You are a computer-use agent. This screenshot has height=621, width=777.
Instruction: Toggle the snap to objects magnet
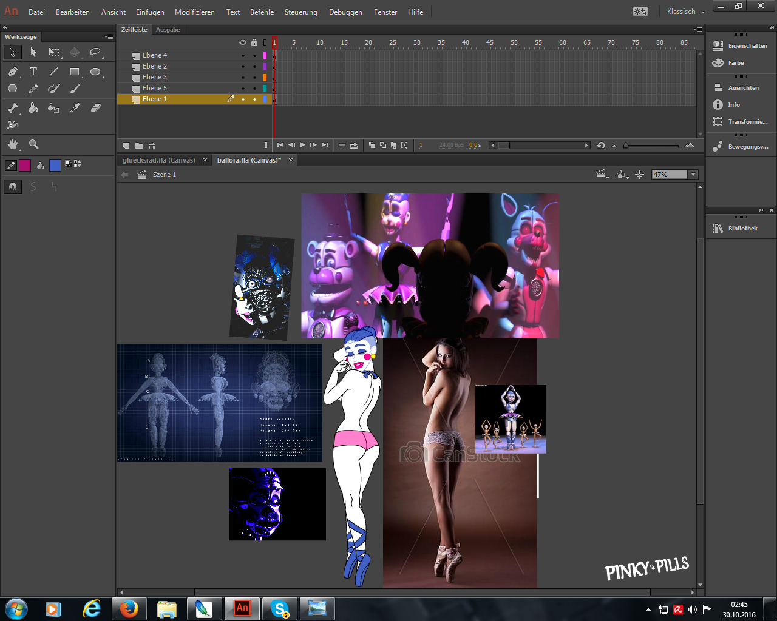tap(13, 187)
